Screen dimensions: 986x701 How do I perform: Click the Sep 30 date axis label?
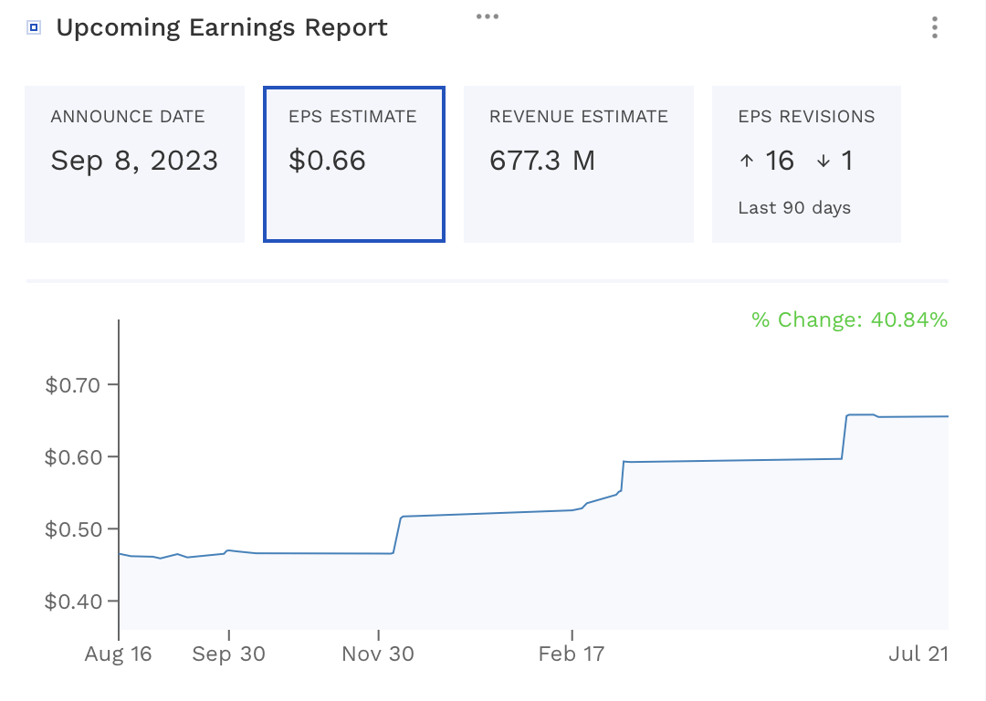point(229,654)
